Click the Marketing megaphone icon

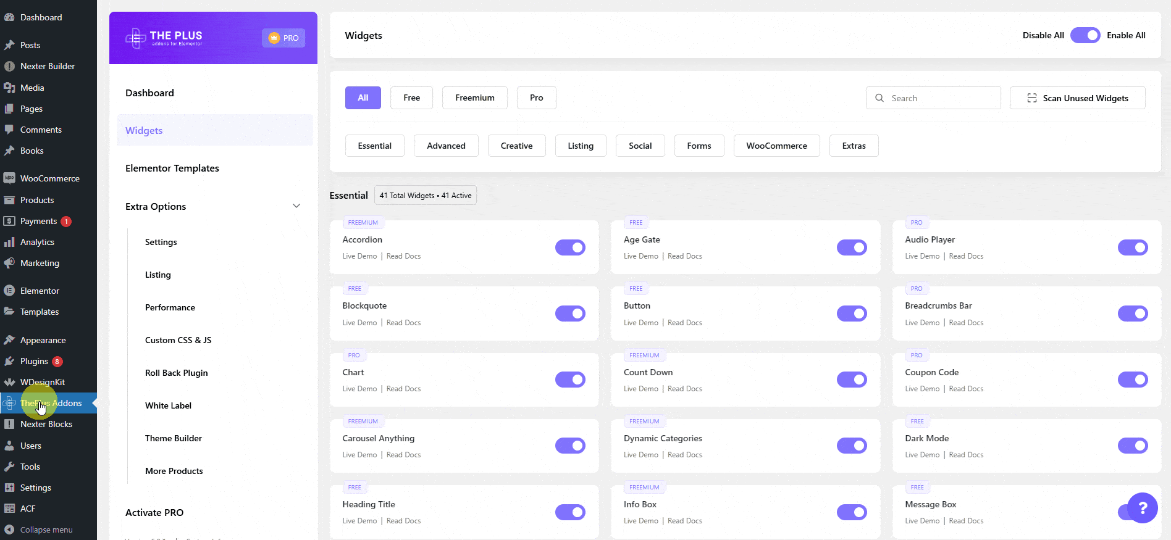click(x=9, y=263)
